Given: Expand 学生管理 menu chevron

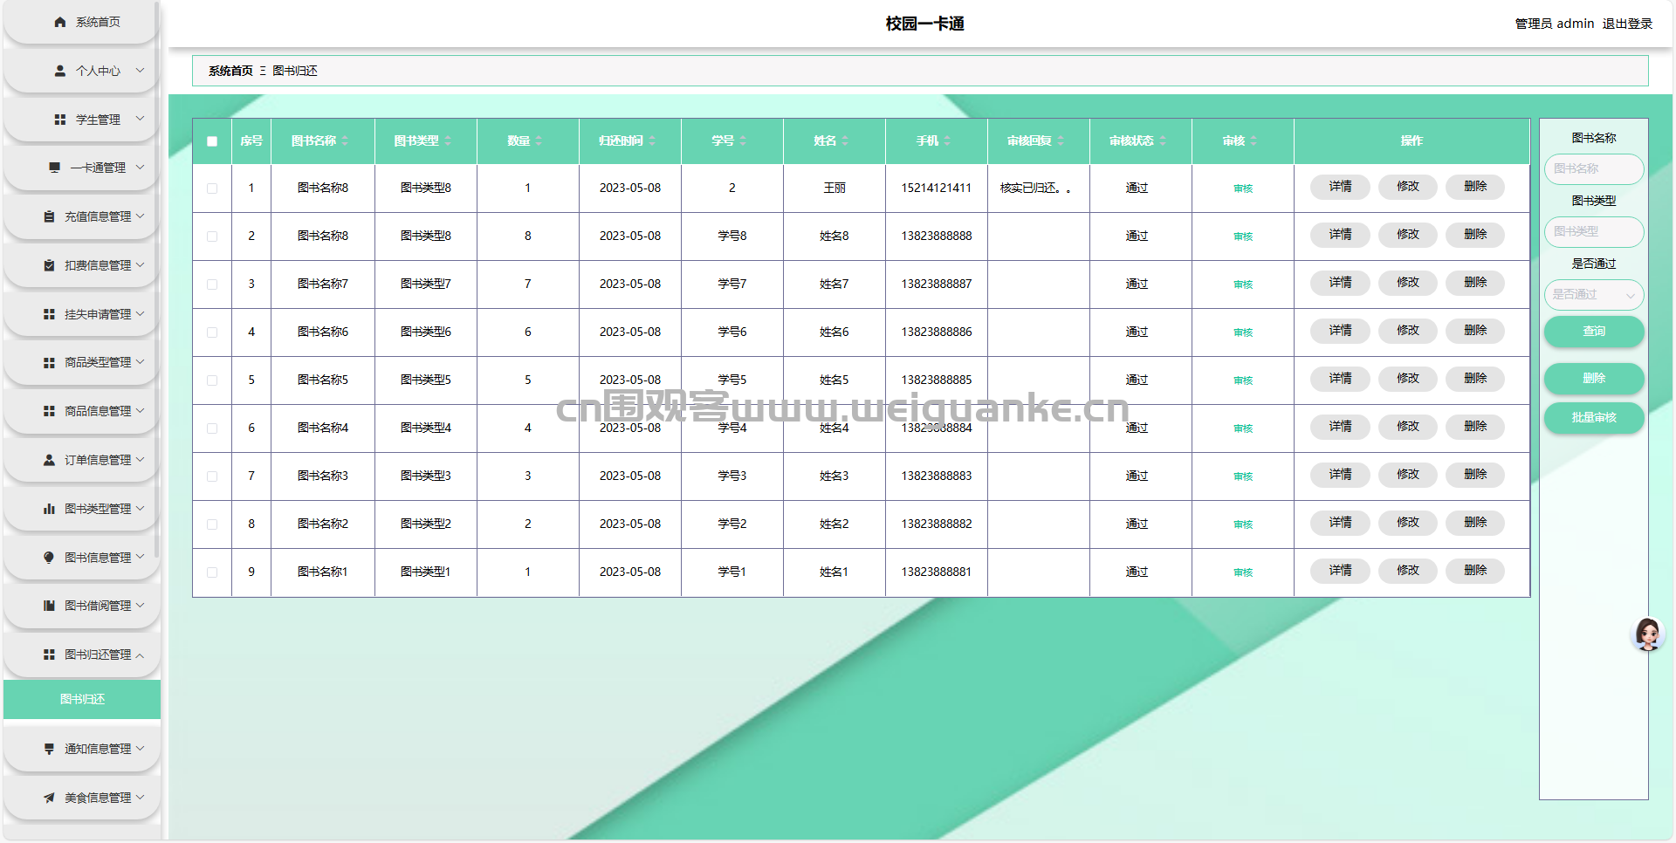Looking at the screenshot, I should pos(140,119).
